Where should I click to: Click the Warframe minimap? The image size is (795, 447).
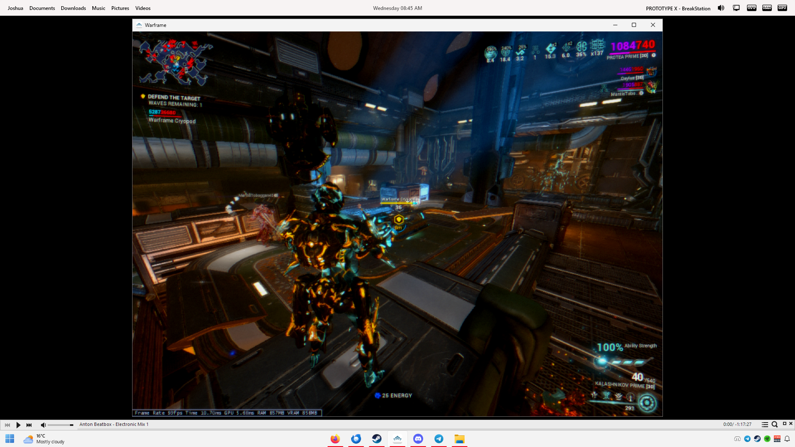(x=176, y=62)
